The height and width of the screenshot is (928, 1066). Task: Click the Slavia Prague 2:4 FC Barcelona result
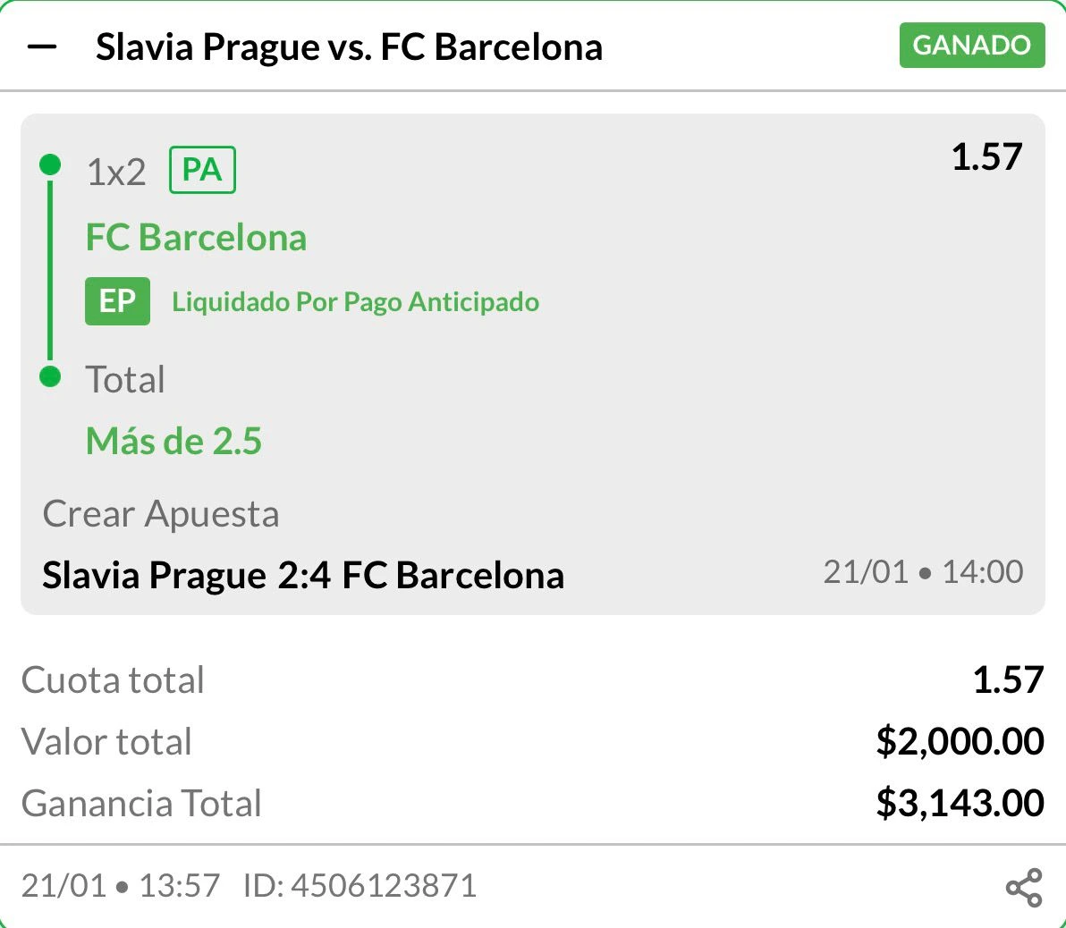(302, 575)
